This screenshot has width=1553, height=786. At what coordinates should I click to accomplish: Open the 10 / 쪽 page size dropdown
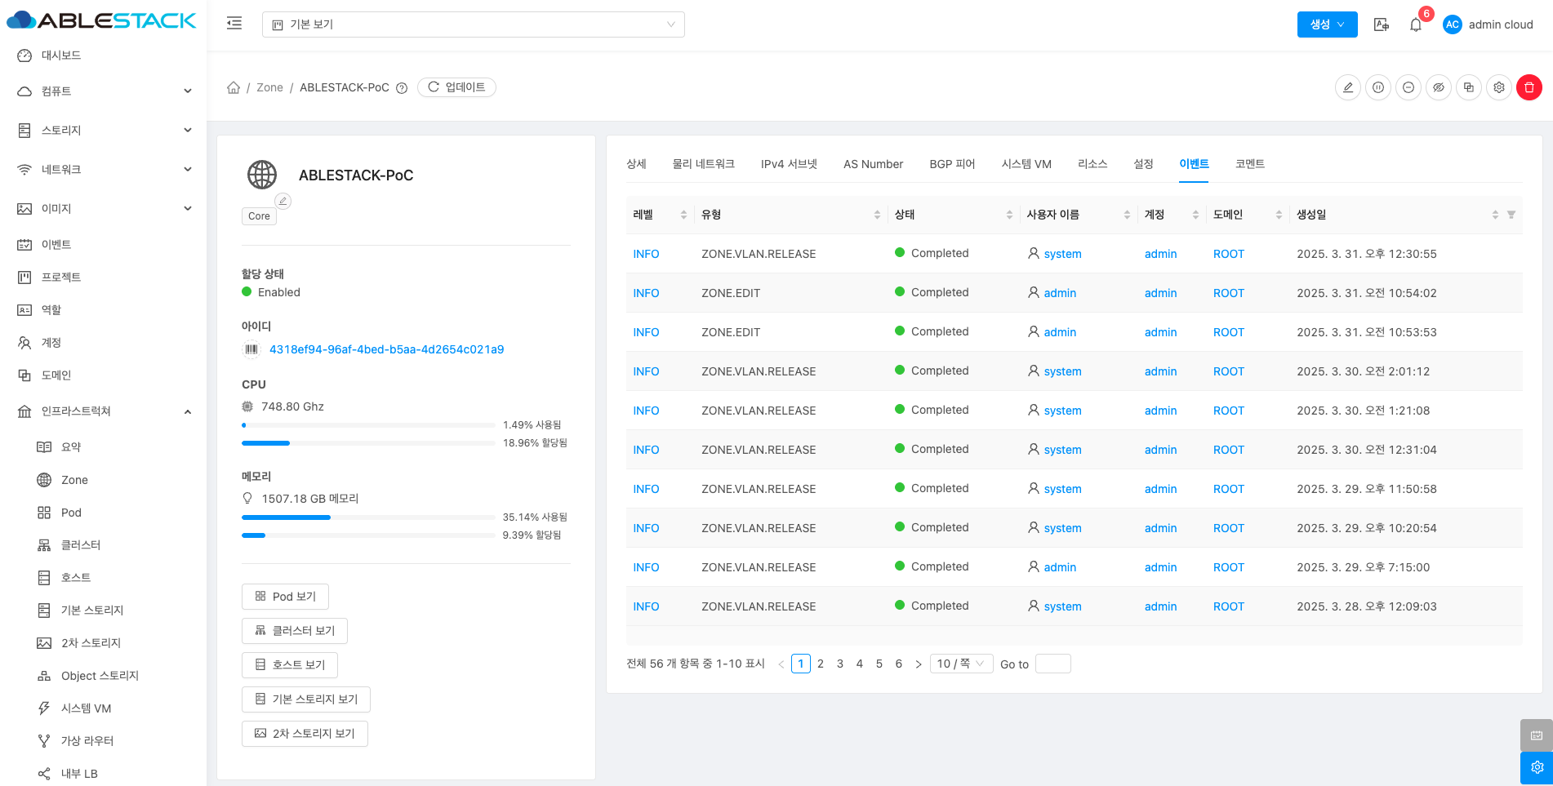tap(960, 664)
